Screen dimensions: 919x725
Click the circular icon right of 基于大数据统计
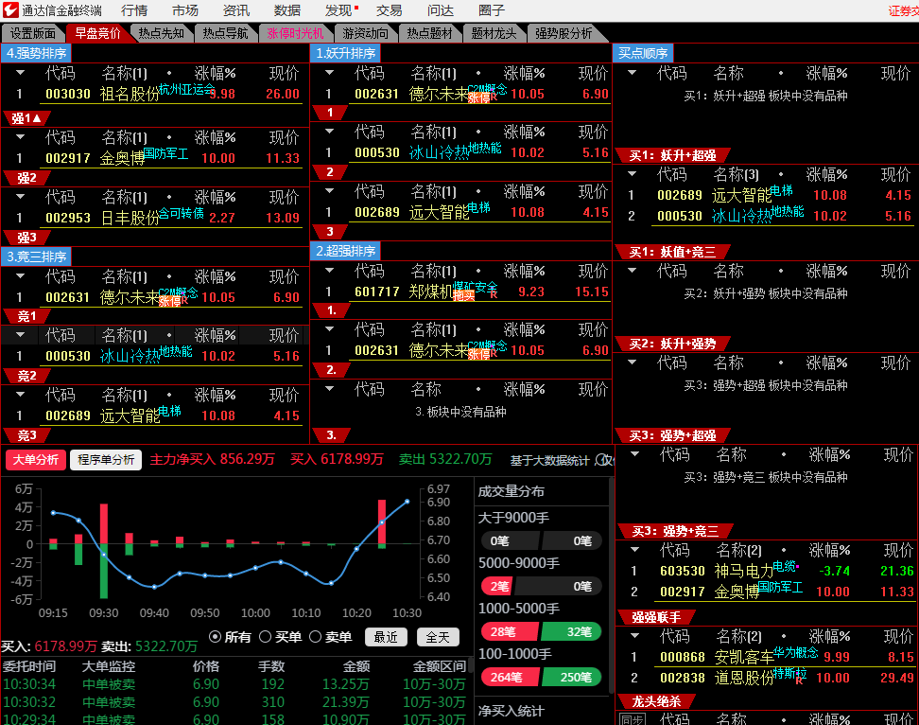click(x=601, y=460)
